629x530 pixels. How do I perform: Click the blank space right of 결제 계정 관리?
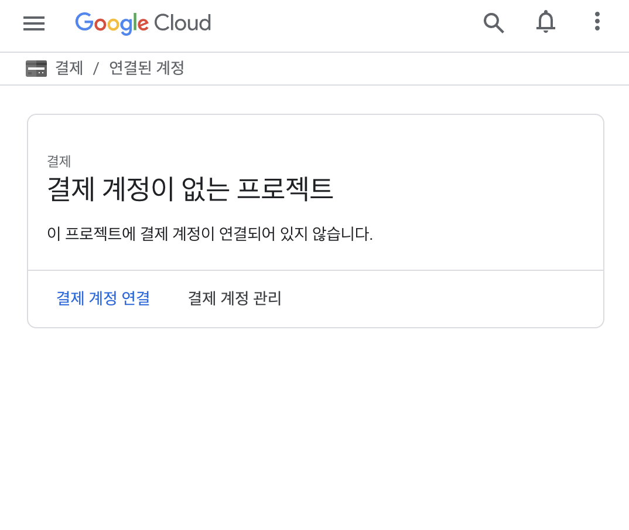[441, 299]
